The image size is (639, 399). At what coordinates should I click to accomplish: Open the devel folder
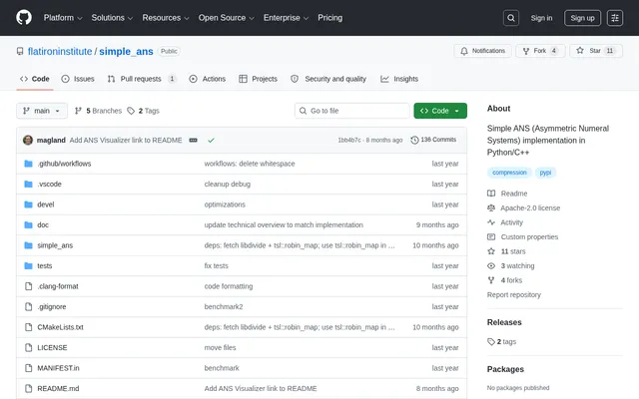coord(46,204)
